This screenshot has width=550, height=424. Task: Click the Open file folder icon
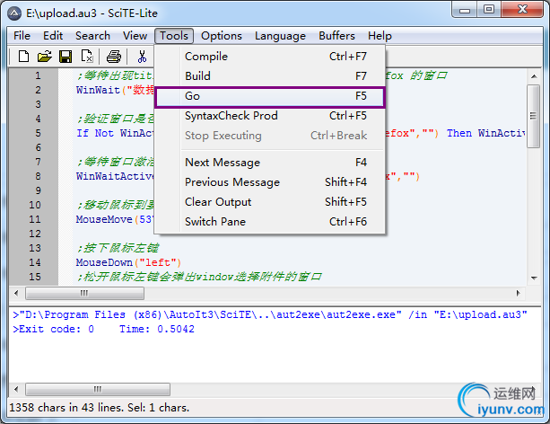(45, 57)
